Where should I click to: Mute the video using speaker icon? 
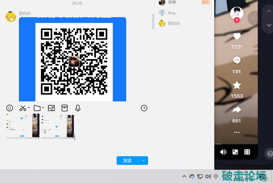click(x=223, y=152)
